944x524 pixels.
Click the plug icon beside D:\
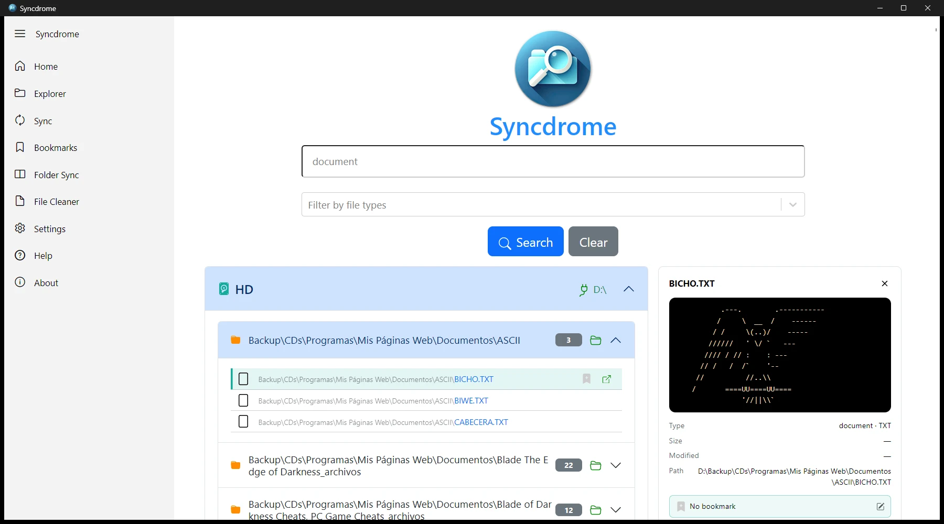point(583,290)
